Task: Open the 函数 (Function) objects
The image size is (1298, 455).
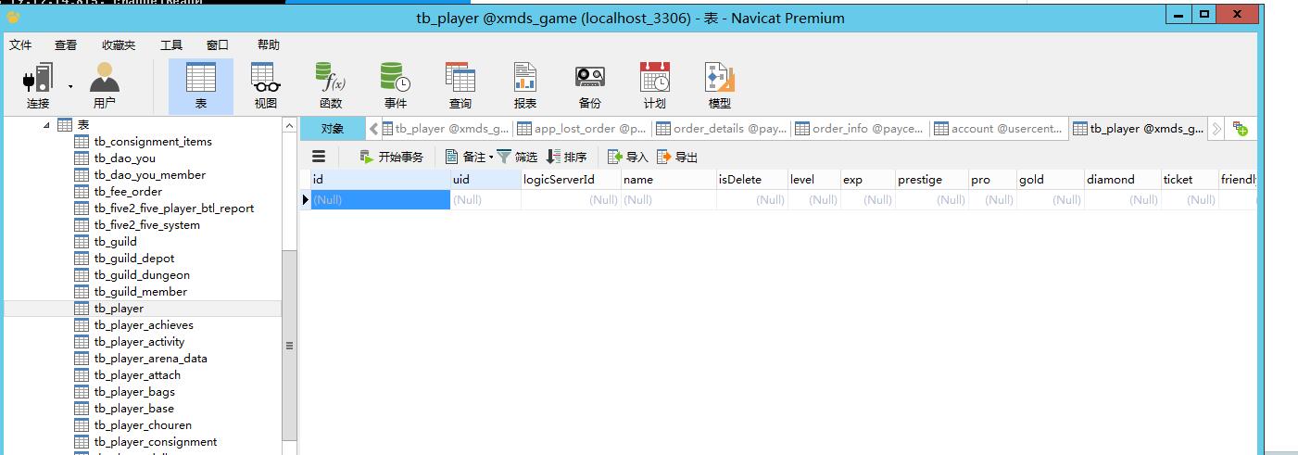Action: (331, 85)
